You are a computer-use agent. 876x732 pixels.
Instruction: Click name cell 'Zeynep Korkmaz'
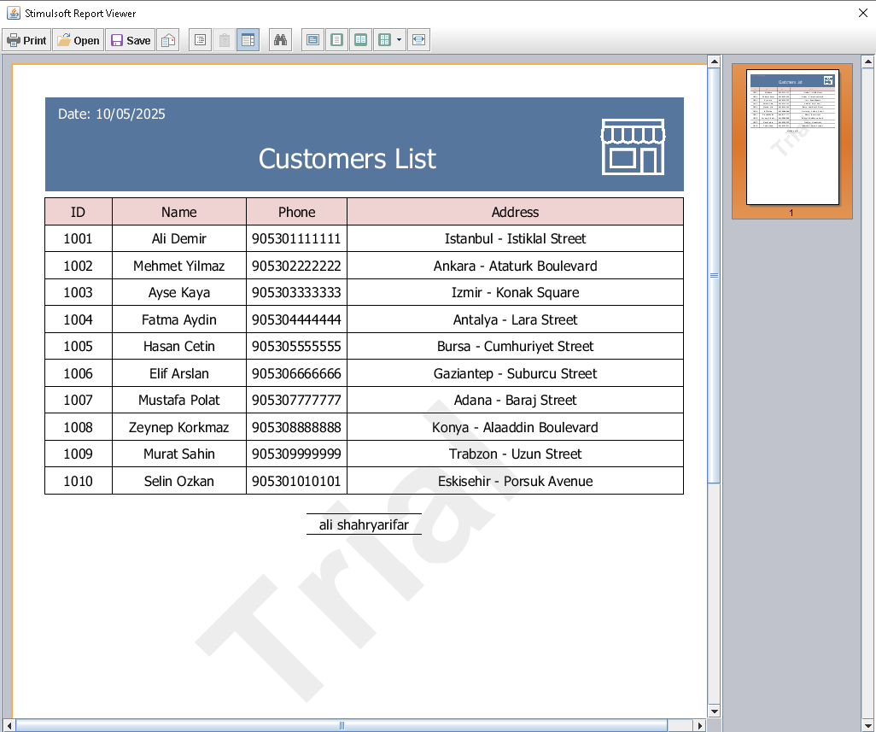[178, 427]
